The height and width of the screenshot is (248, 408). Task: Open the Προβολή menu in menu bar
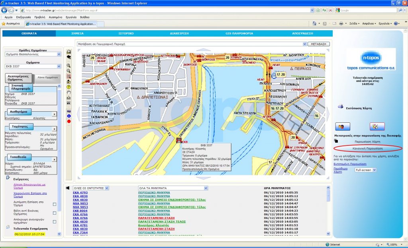click(39, 17)
